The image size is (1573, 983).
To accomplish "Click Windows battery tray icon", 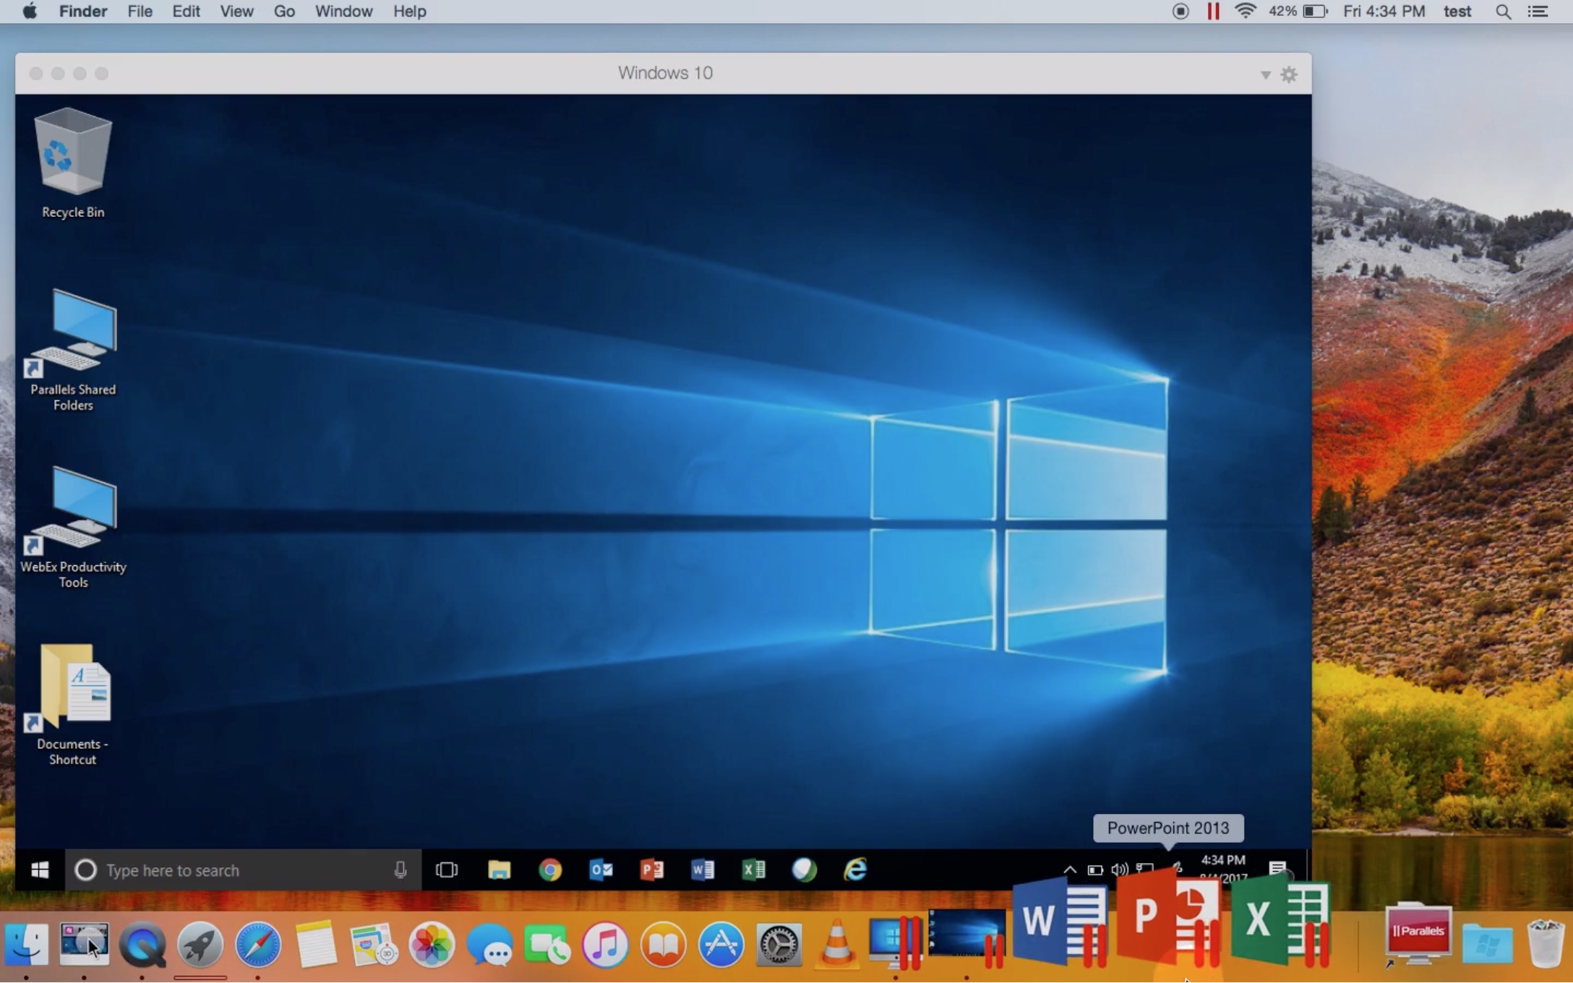I will point(1095,870).
